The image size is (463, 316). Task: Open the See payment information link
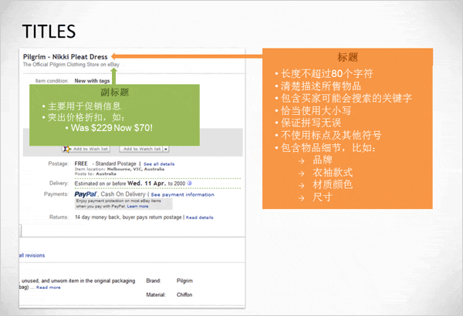click(x=182, y=195)
